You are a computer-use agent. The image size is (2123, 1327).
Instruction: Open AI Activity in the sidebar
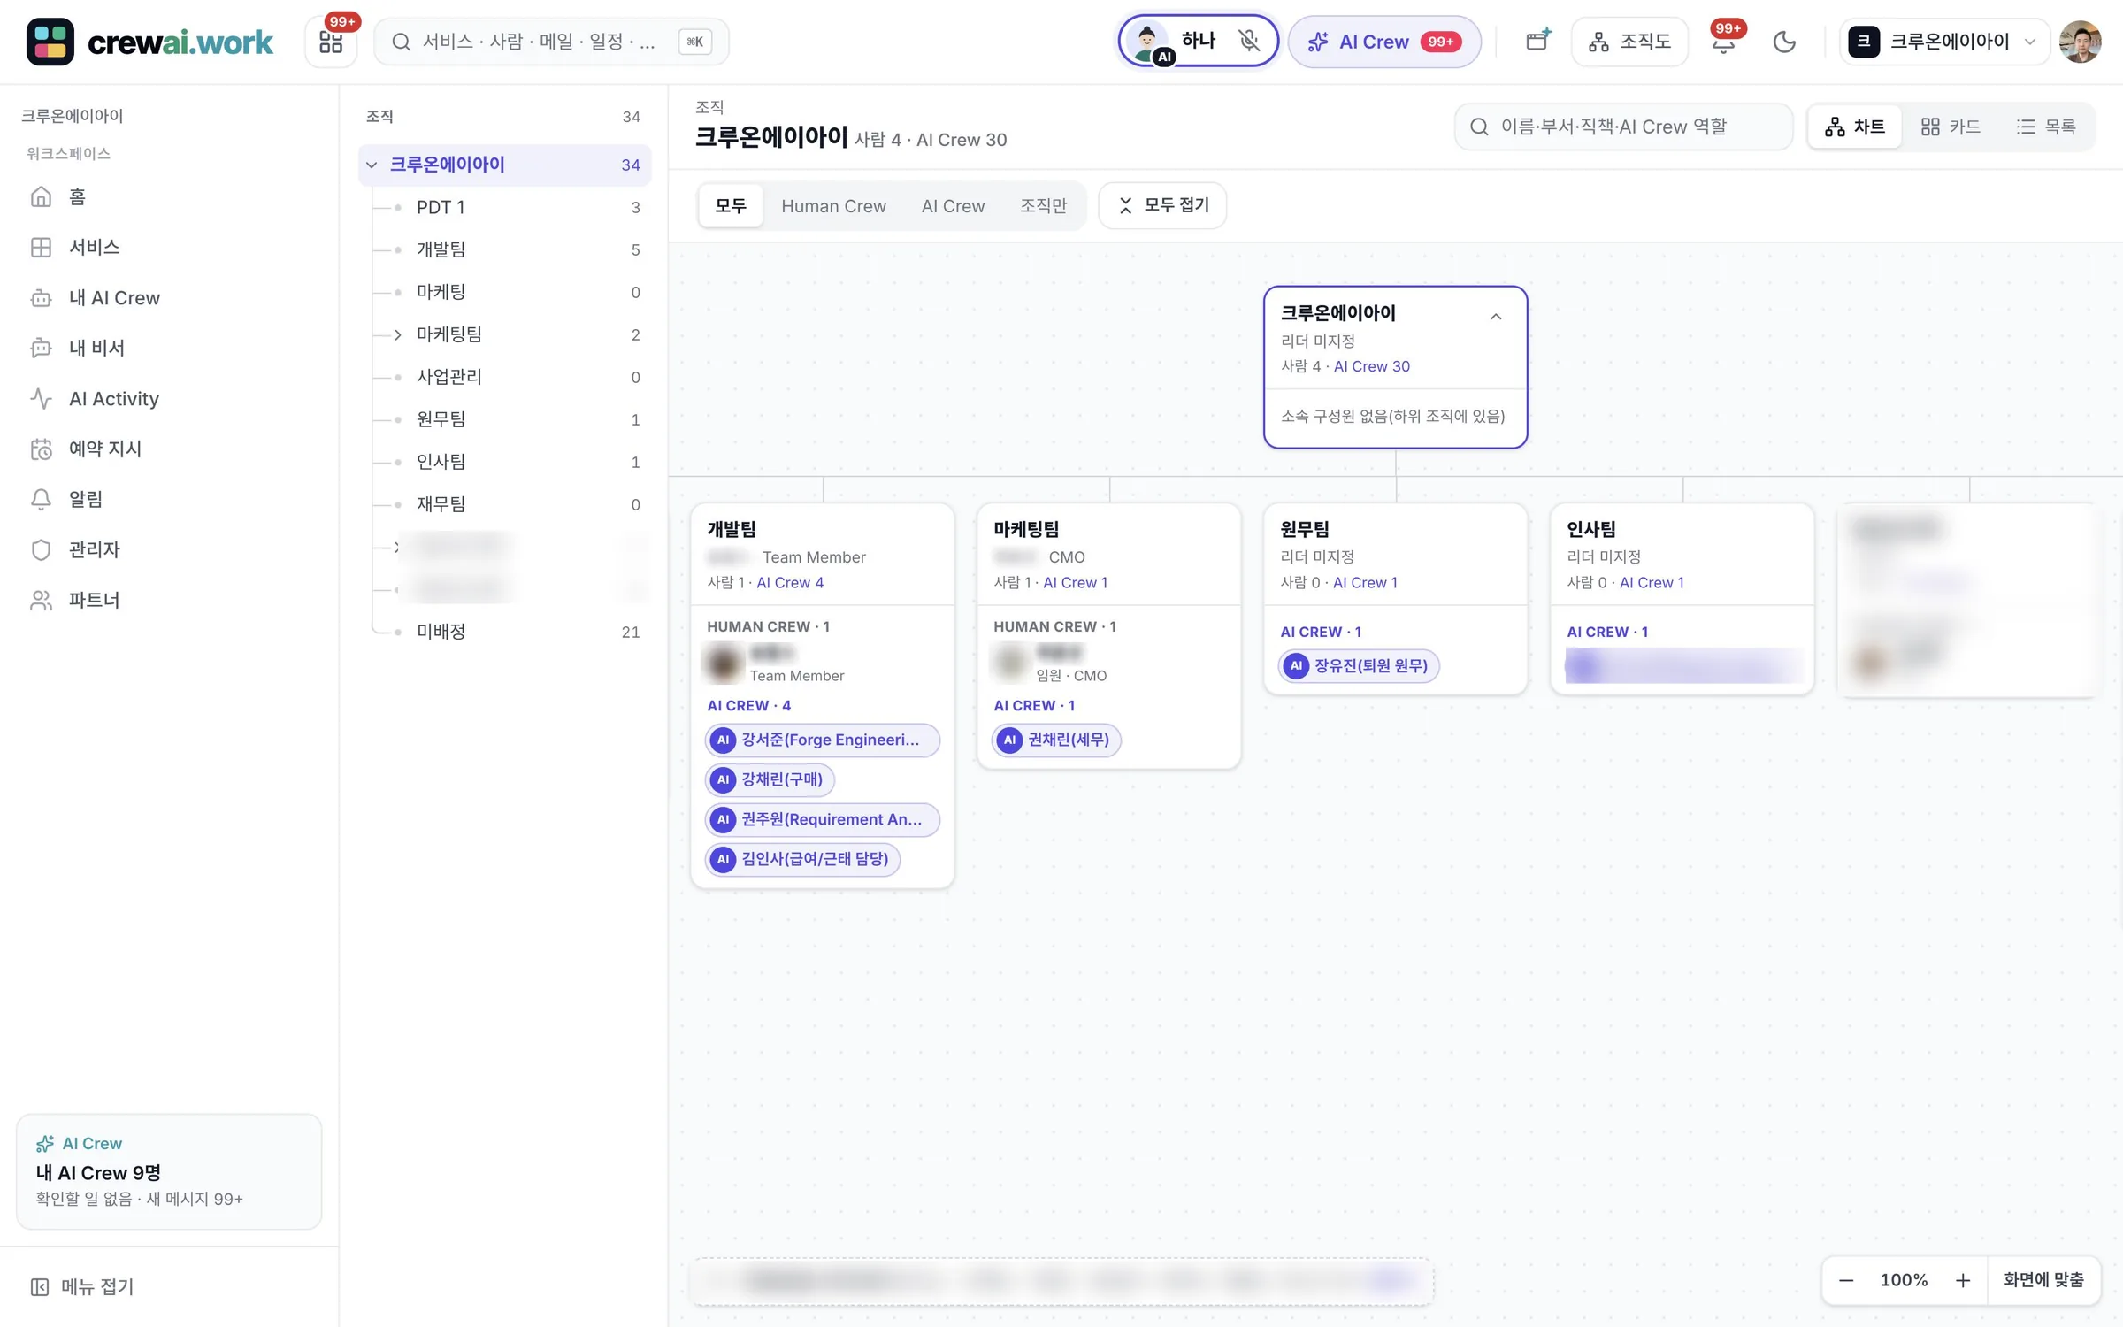[113, 399]
